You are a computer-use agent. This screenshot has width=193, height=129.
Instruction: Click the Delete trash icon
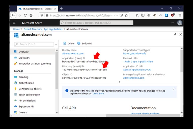65,43
